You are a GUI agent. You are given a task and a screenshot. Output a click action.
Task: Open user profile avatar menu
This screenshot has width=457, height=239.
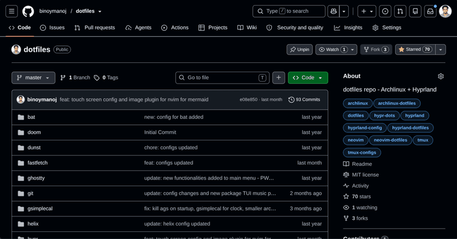pos(445,12)
